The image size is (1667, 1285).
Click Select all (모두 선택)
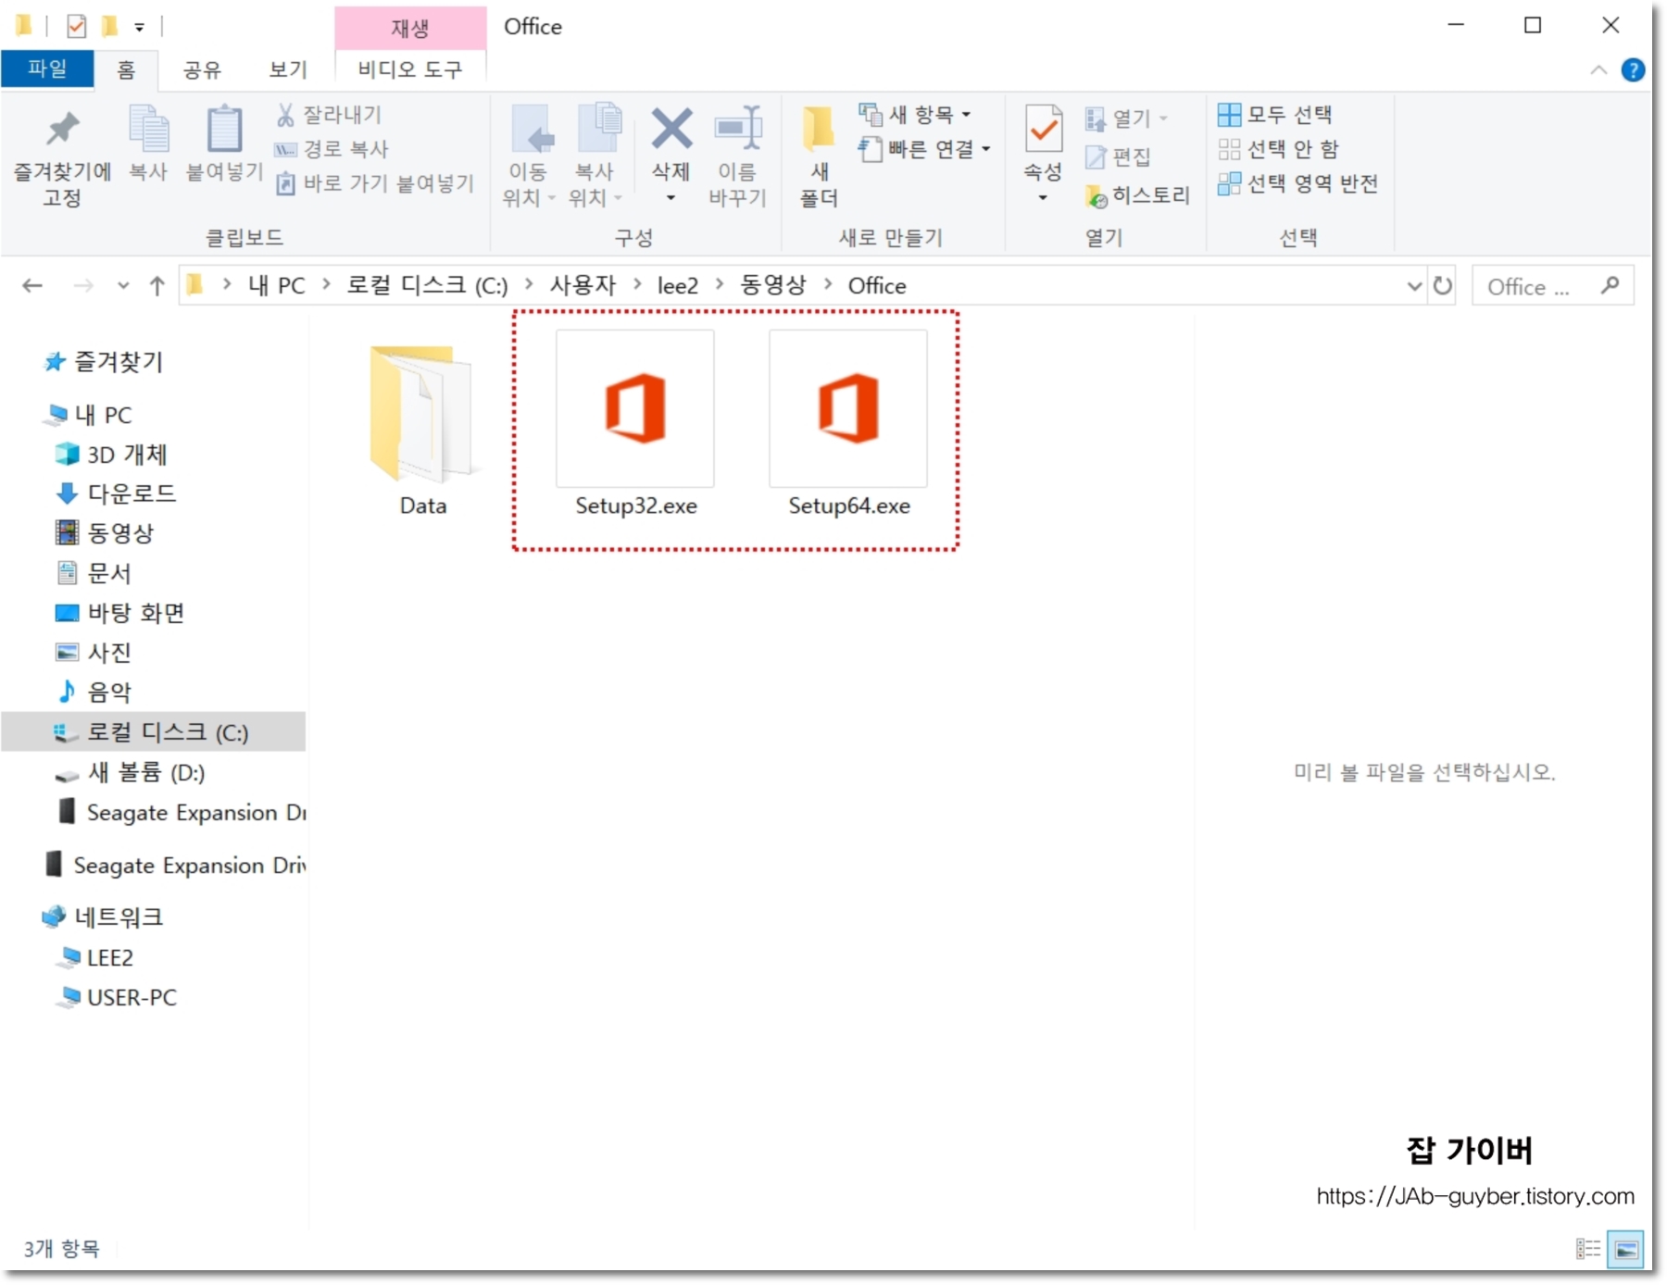click(1275, 115)
